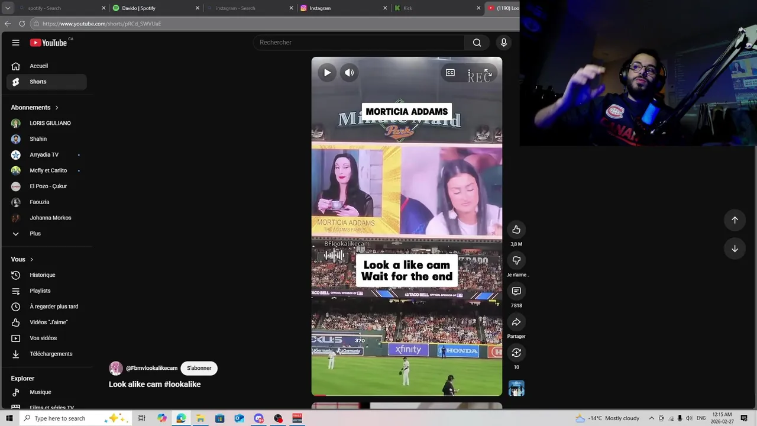
Task: Open the @Fbmvlookalikecam channel link
Action: 151,368
